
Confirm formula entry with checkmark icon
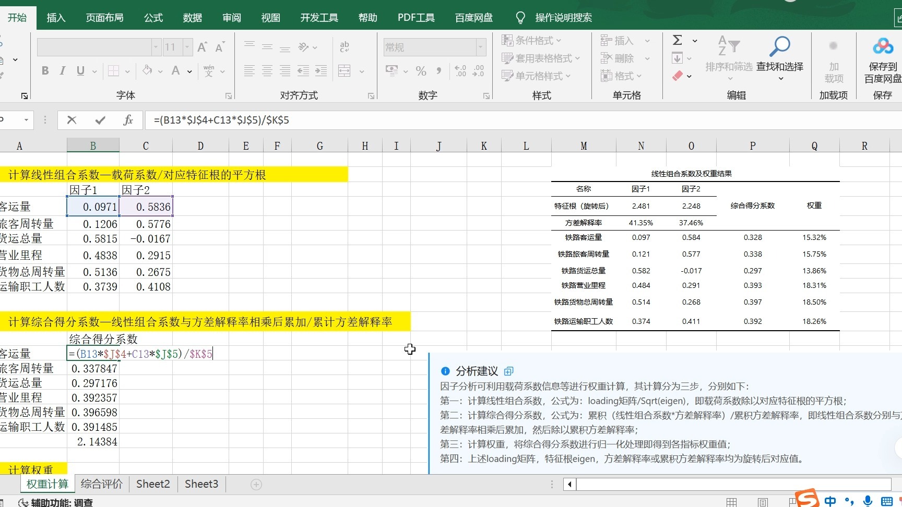[x=100, y=120]
